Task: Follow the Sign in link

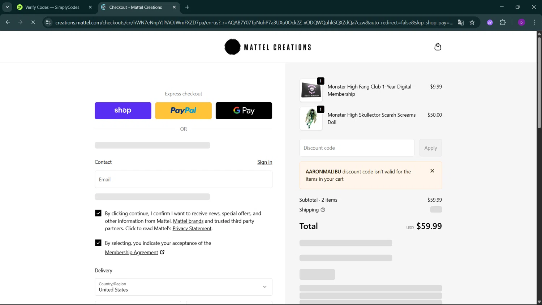Action: click(x=265, y=162)
